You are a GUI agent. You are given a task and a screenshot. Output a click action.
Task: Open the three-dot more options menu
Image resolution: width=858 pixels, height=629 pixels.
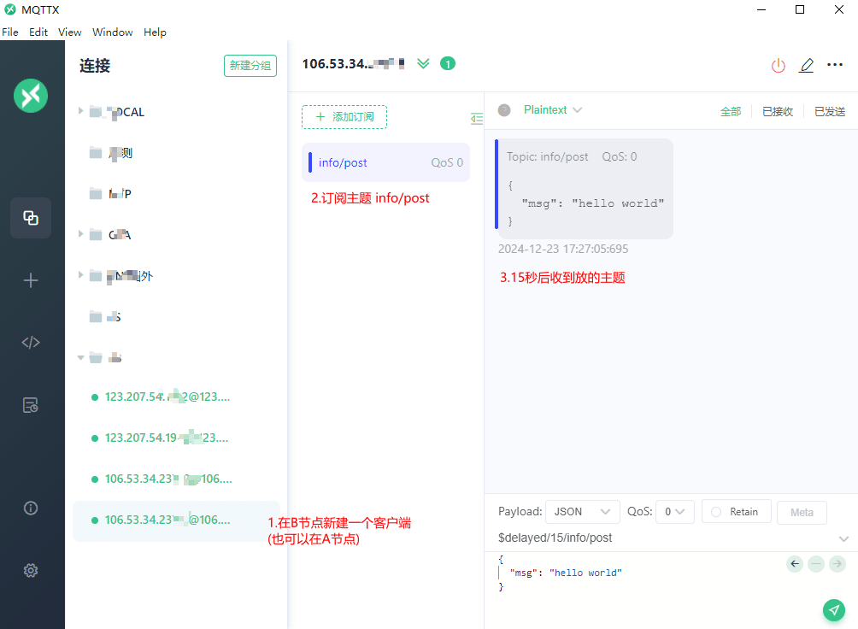coord(835,65)
